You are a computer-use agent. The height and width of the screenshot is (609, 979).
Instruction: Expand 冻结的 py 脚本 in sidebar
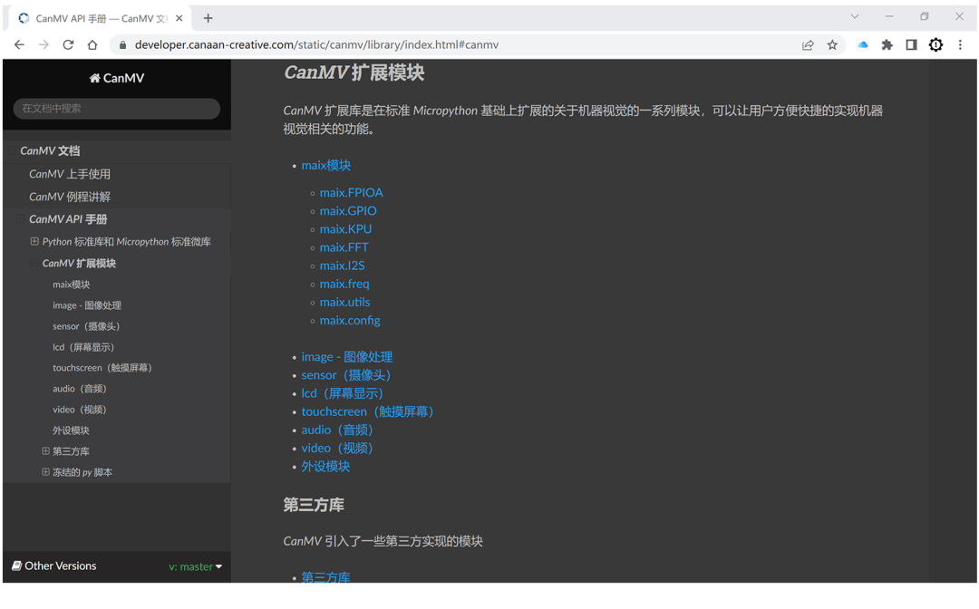(45, 472)
